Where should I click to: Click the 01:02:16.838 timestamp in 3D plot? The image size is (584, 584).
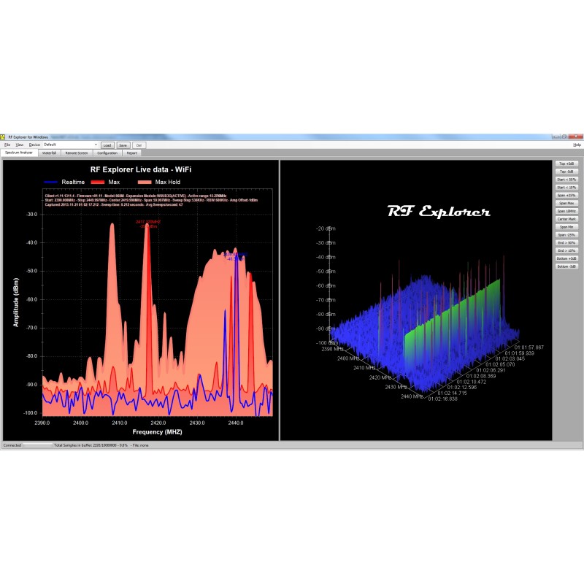click(442, 399)
